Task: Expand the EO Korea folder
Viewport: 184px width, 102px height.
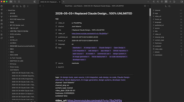Action: 9,64
